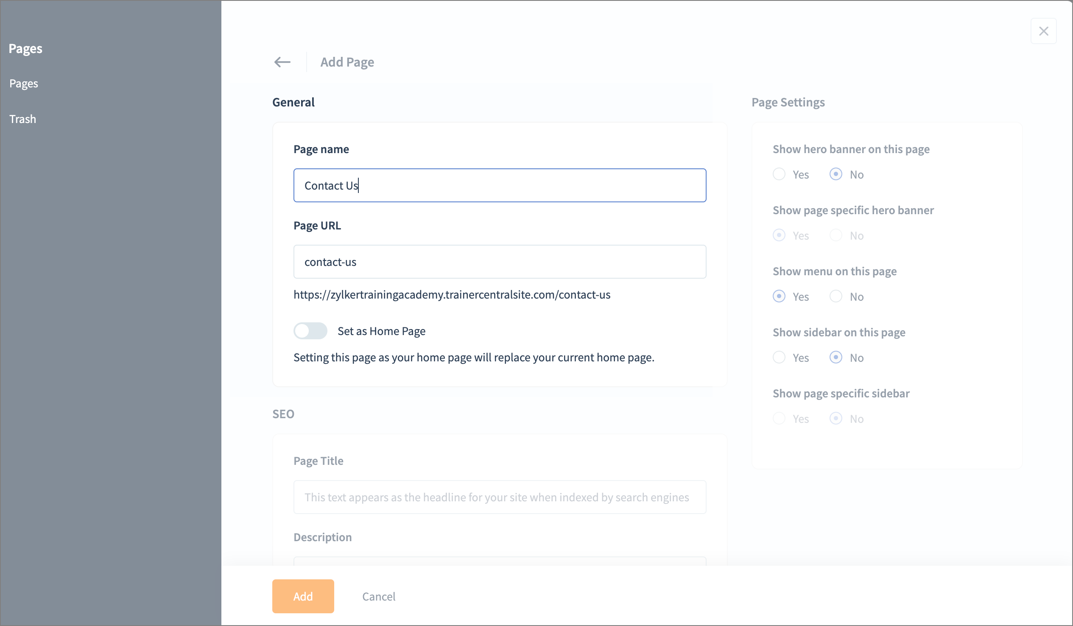Choose No for Show menu on this page
The width and height of the screenshot is (1073, 626).
click(x=836, y=296)
